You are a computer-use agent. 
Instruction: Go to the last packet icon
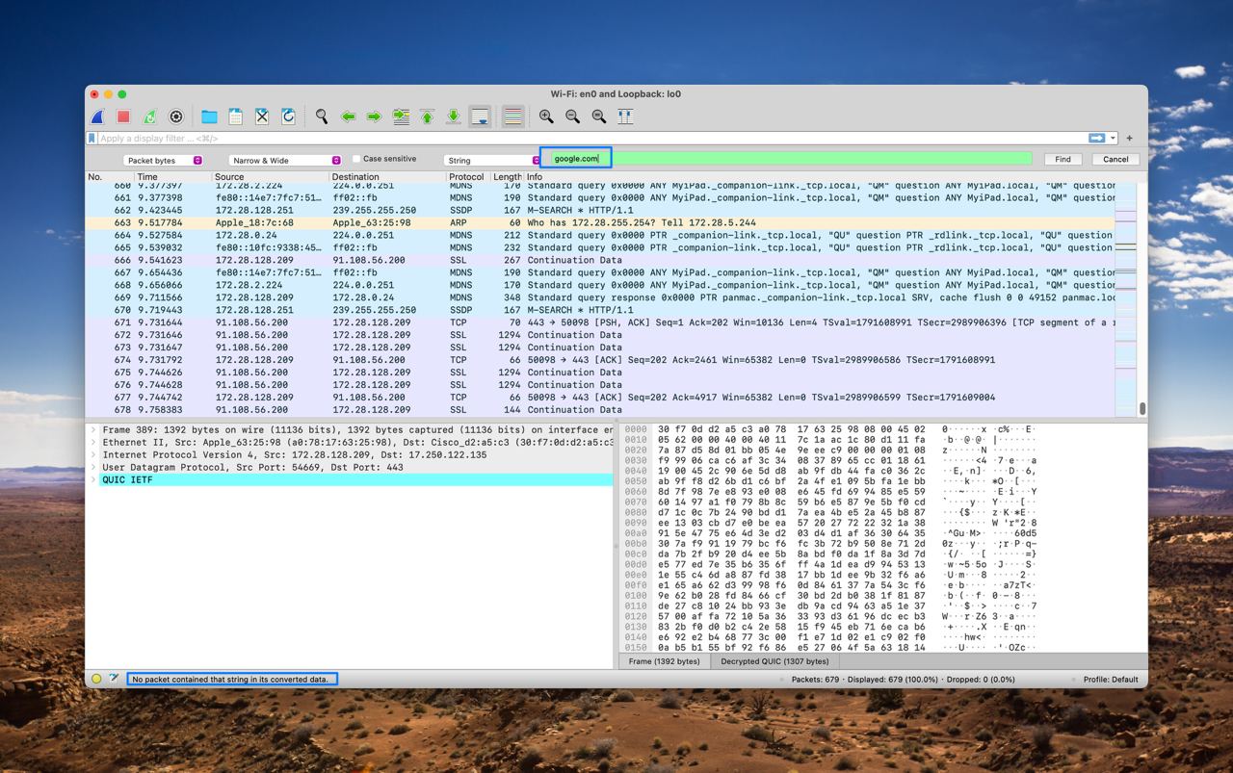point(454,116)
